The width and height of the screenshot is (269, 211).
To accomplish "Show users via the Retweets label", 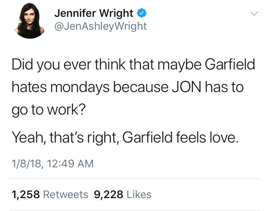I will pos(65,194).
